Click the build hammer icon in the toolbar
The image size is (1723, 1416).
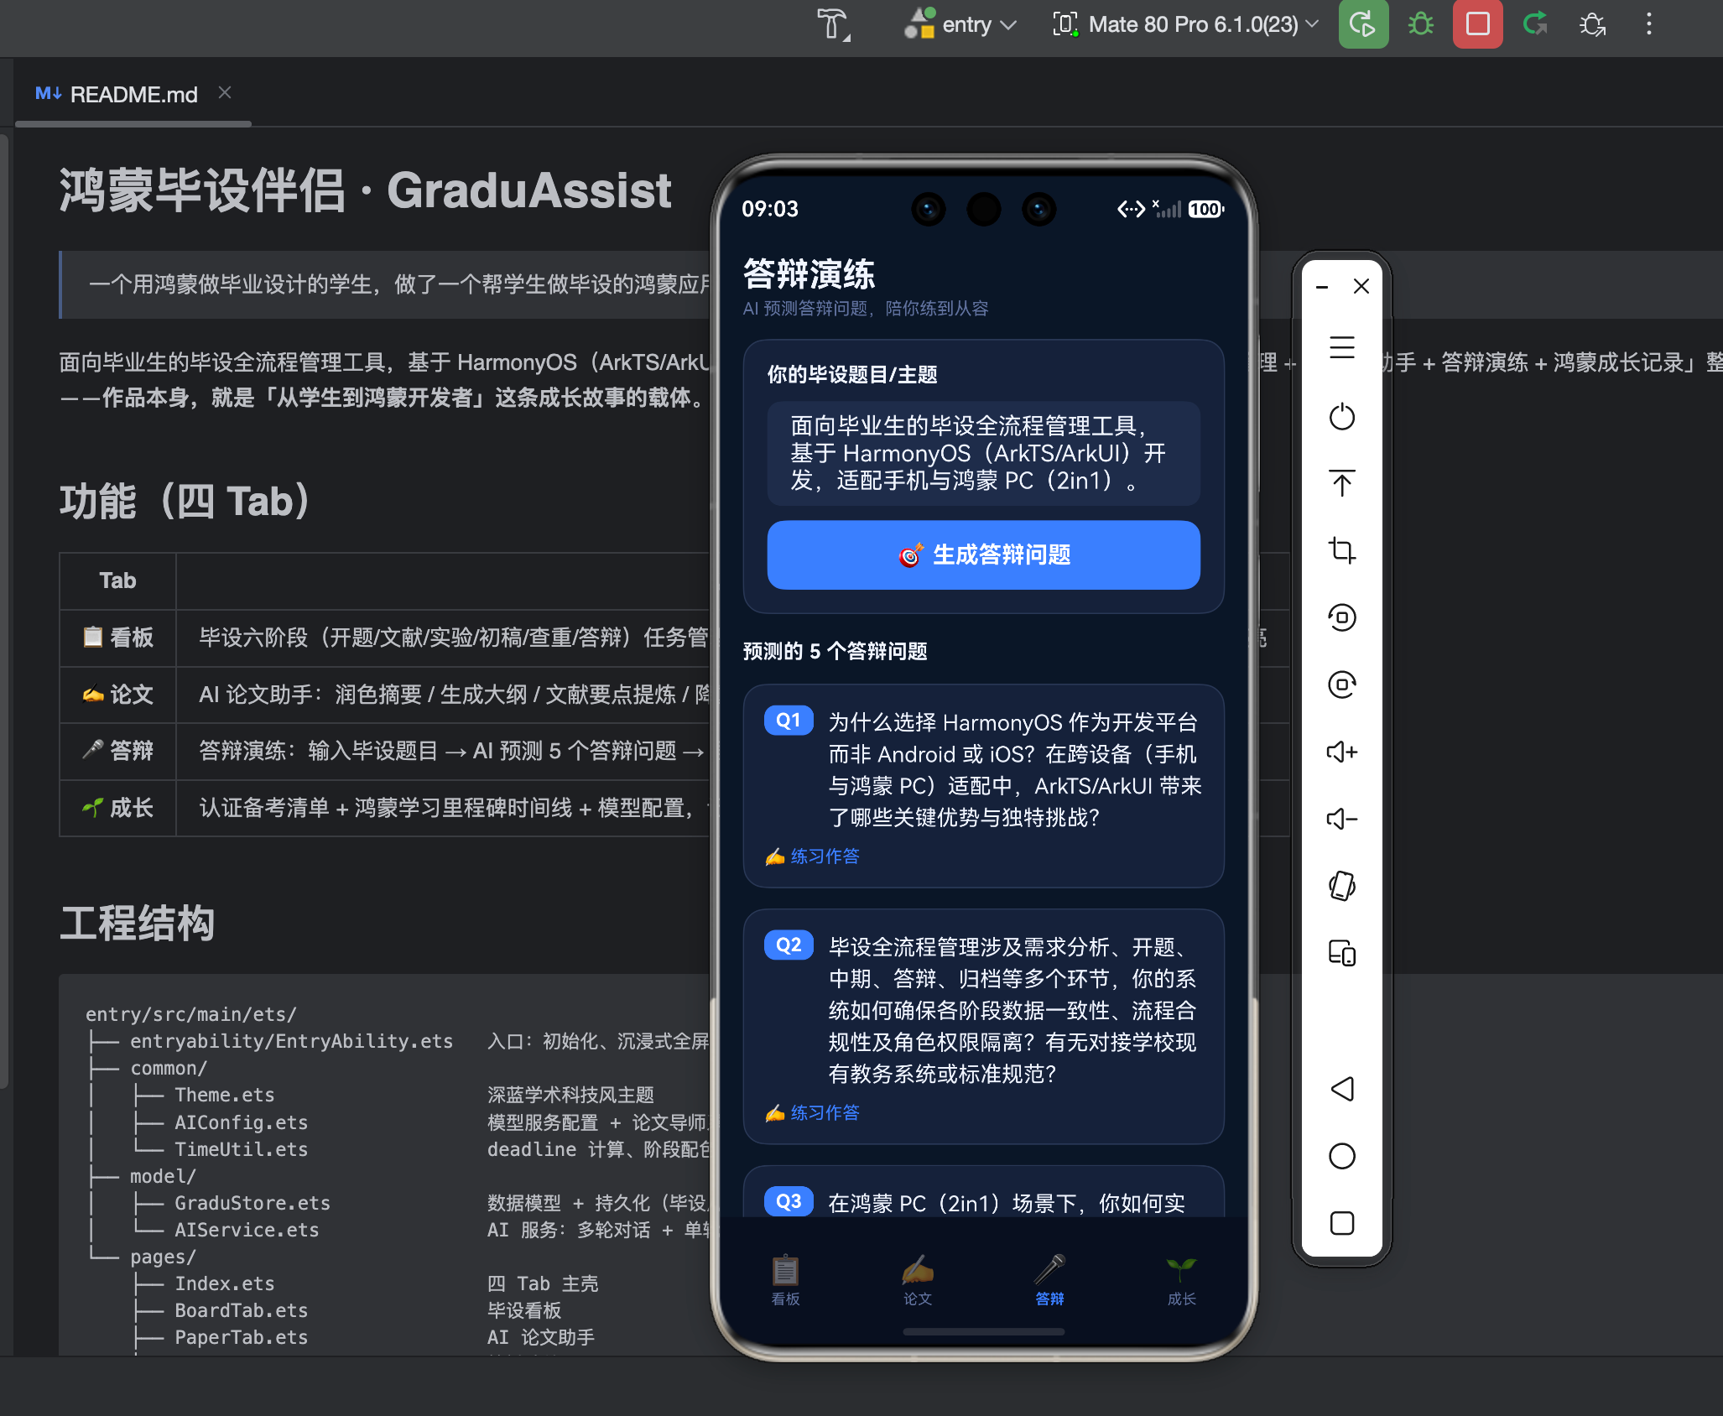point(834,24)
